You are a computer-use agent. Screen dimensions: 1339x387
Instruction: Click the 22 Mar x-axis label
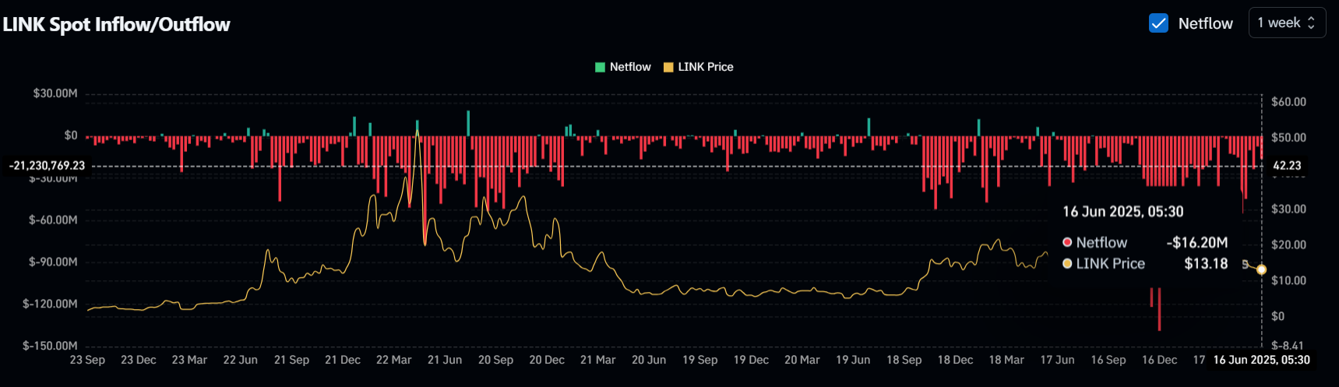pyautogui.click(x=393, y=360)
